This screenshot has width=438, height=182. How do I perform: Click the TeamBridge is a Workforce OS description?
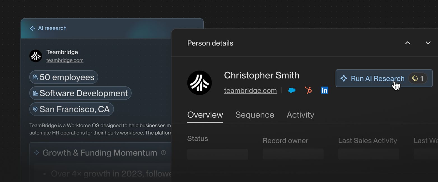(100, 129)
